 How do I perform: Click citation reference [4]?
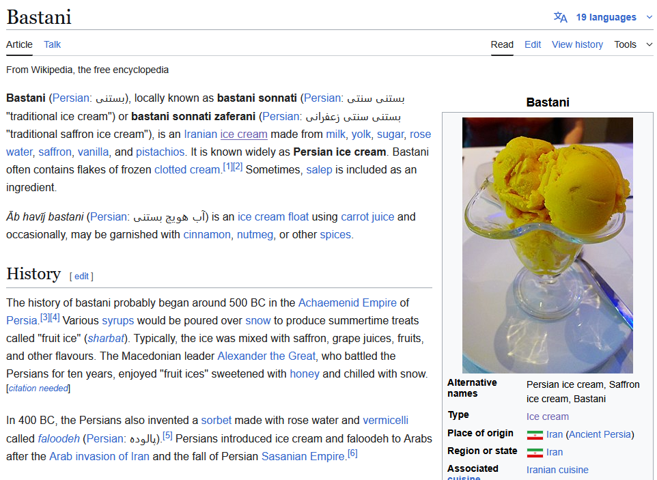[x=55, y=317]
